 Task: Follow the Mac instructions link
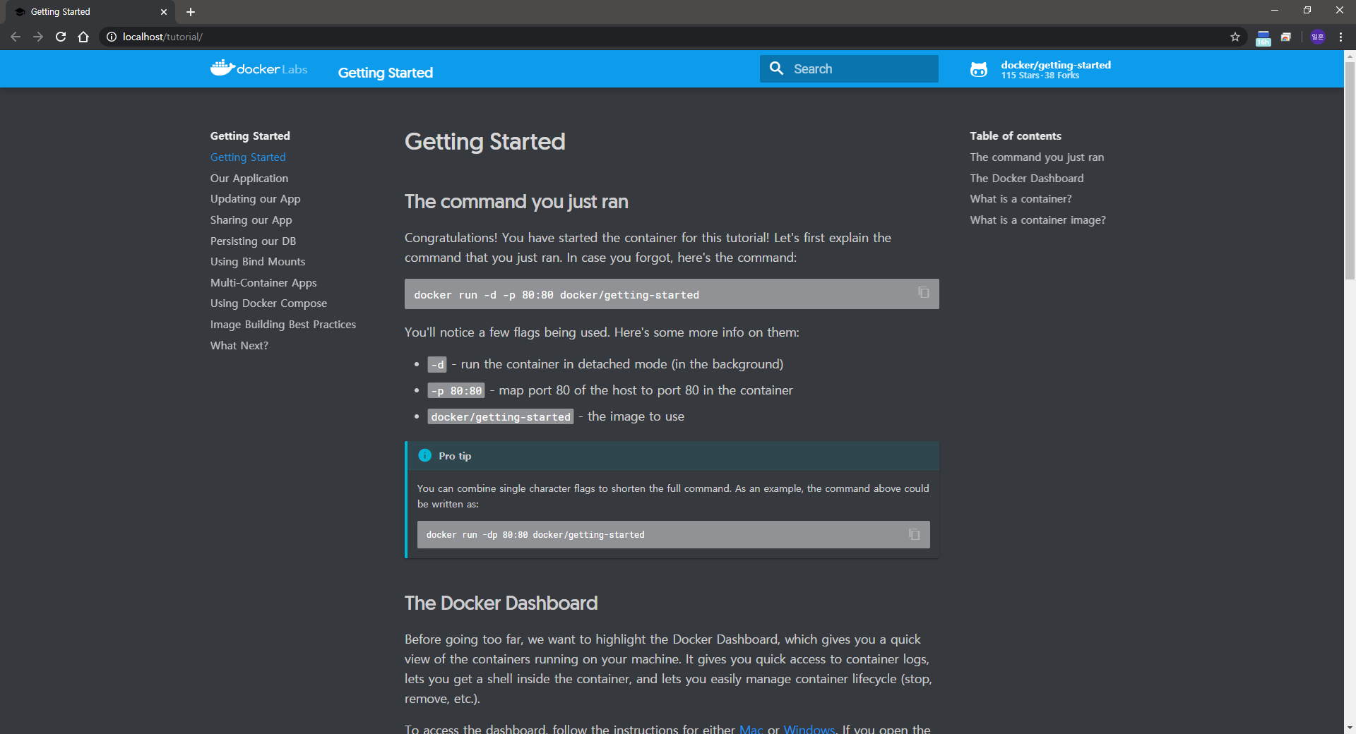tap(751, 728)
